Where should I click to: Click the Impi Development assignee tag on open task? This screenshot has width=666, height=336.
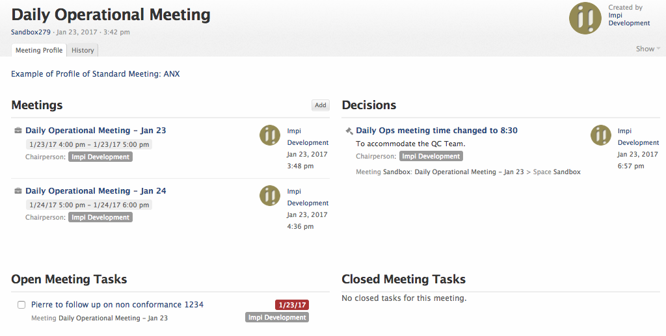point(277,318)
